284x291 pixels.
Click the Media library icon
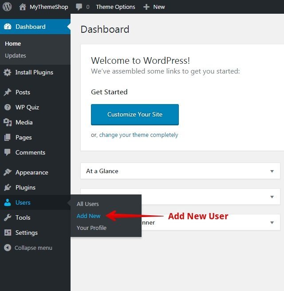8,122
